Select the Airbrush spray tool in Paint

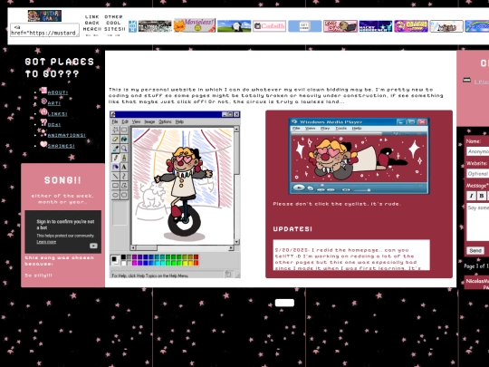[115, 168]
